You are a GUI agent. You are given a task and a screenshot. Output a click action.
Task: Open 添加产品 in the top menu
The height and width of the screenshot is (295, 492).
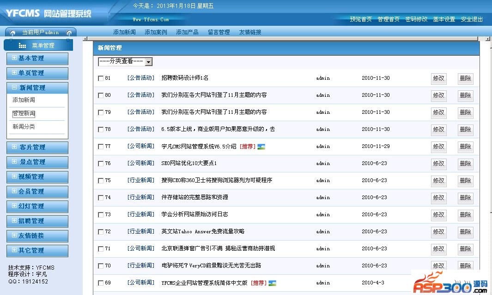tap(187, 32)
